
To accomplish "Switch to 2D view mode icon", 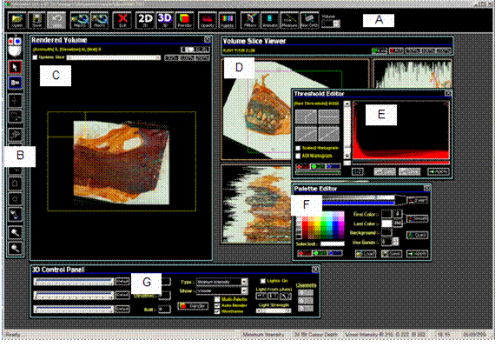I will click(145, 20).
